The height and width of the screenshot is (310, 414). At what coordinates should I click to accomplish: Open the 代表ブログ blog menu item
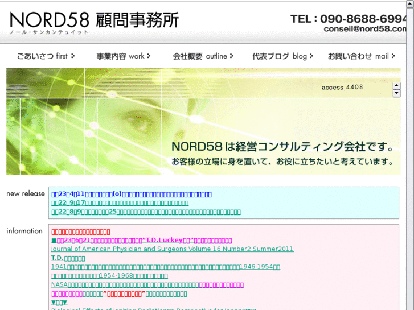[282, 56]
